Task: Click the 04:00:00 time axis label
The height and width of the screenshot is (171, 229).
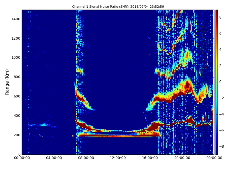Action: pos(54,158)
